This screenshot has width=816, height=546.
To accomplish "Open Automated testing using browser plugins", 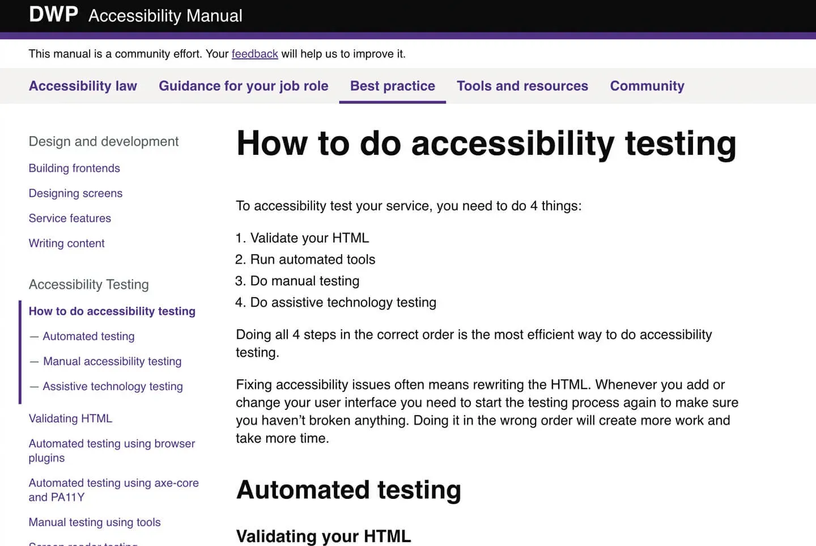I will pos(112,450).
